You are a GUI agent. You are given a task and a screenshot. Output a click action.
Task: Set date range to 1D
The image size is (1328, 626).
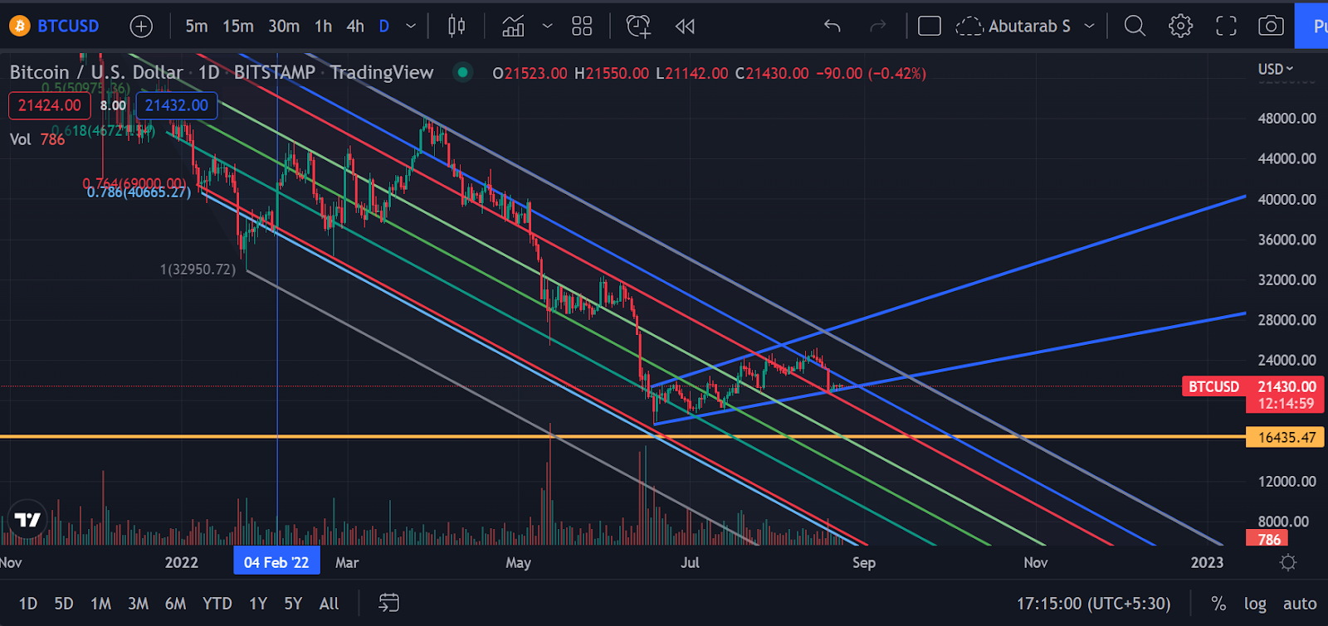coord(28,604)
